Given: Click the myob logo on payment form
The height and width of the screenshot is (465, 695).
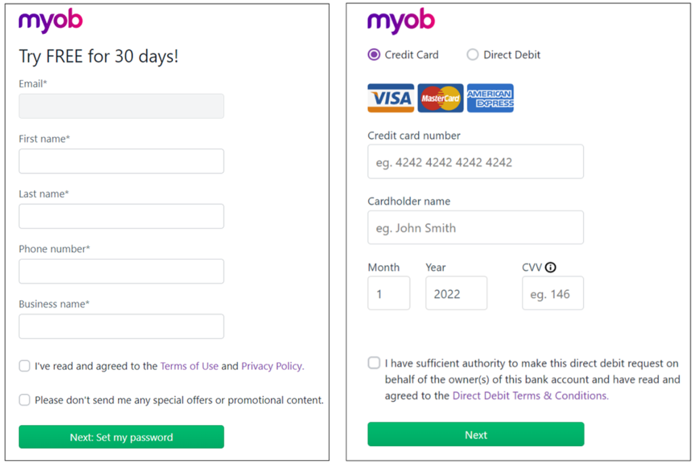Looking at the screenshot, I should tap(401, 21).
